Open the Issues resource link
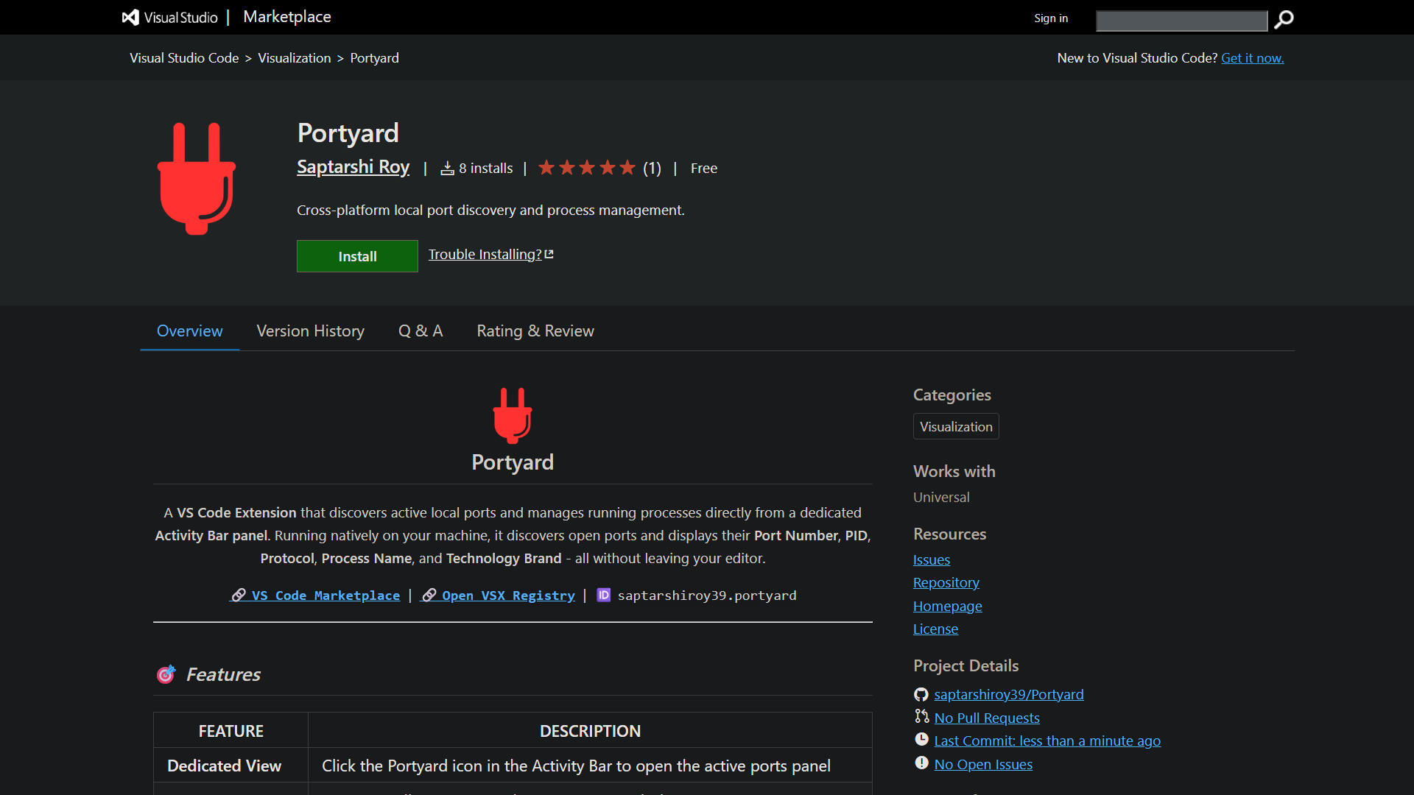 pos(932,560)
